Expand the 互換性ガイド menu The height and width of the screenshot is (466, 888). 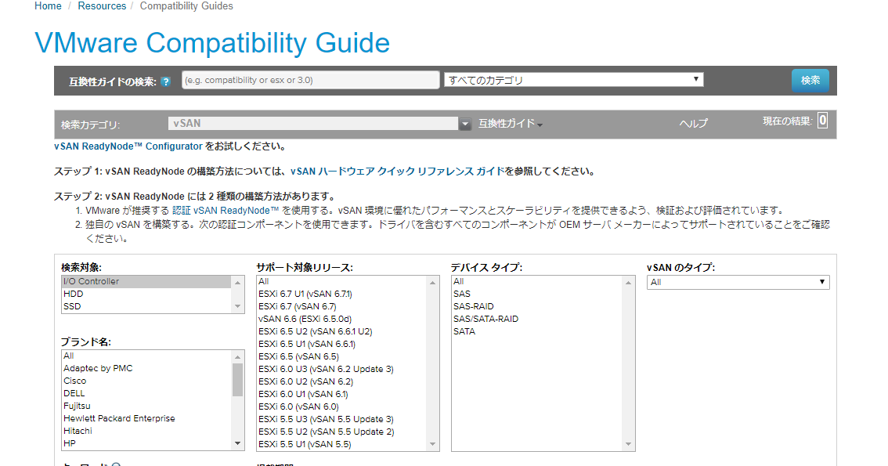[510, 123]
